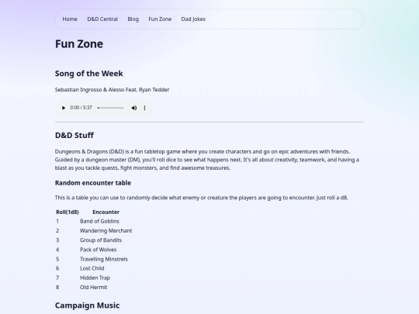This screenshot has height=314, width=419.
Task: Select Fun Zone in navigation
Action: (x=160, y=19)
